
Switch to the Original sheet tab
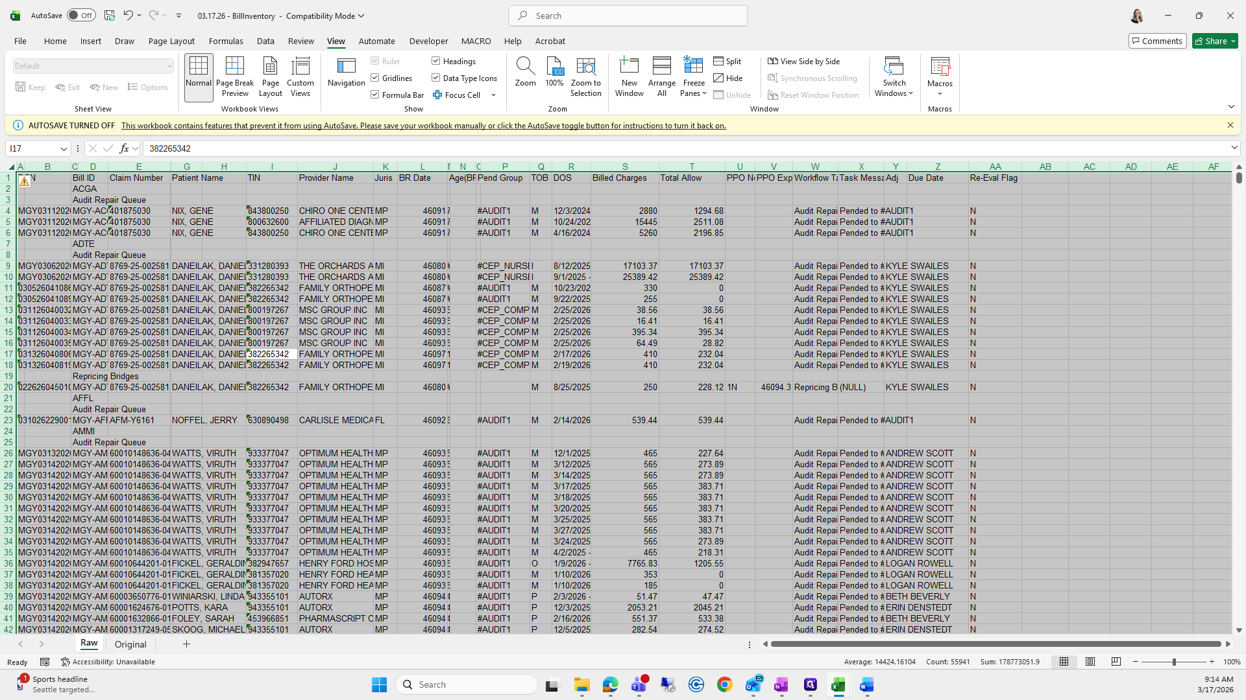point(130,644)
